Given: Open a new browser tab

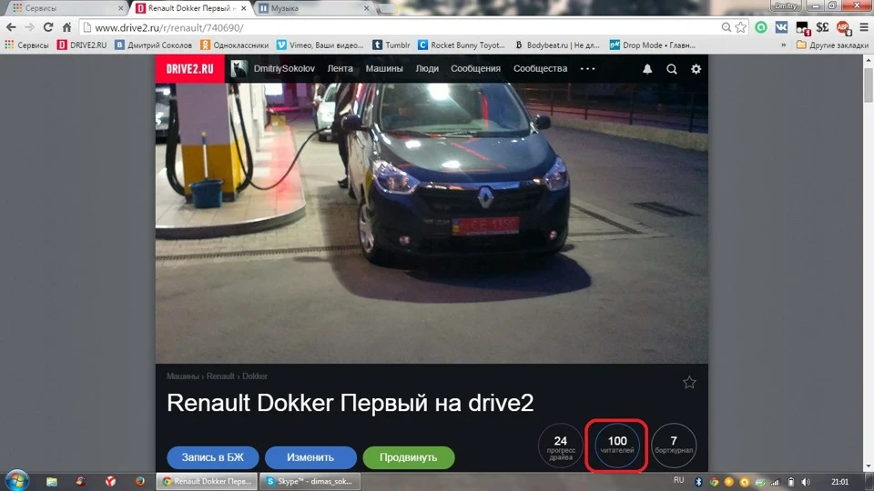Looking at the screenshot, I should coord(386,8).
